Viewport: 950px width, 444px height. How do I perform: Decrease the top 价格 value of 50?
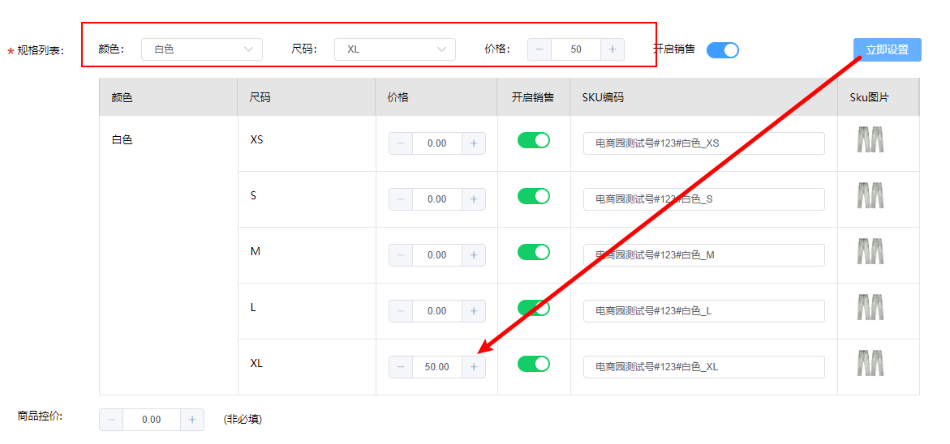539,49
